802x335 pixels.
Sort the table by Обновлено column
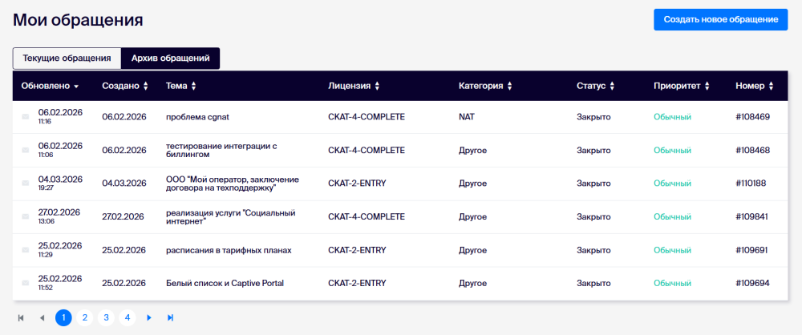coord(50,86)
